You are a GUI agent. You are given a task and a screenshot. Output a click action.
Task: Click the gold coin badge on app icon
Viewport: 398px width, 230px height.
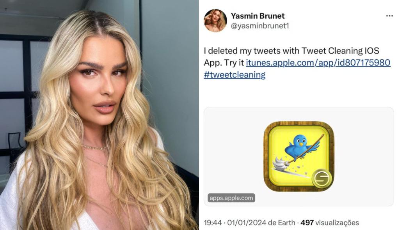322,178
